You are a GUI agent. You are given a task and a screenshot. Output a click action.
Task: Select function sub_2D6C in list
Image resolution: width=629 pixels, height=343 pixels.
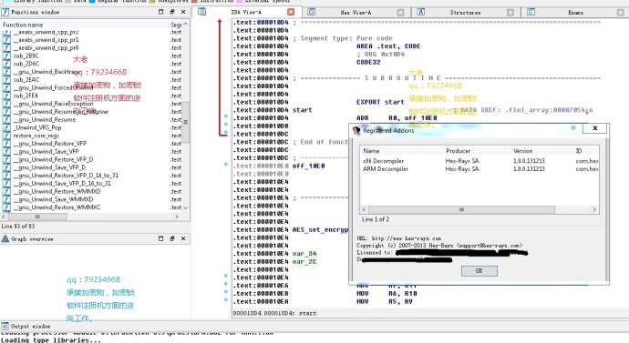(x=26, y=64)
